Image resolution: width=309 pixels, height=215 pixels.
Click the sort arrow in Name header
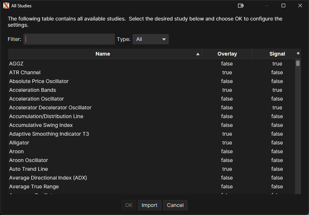click(198, 54)
